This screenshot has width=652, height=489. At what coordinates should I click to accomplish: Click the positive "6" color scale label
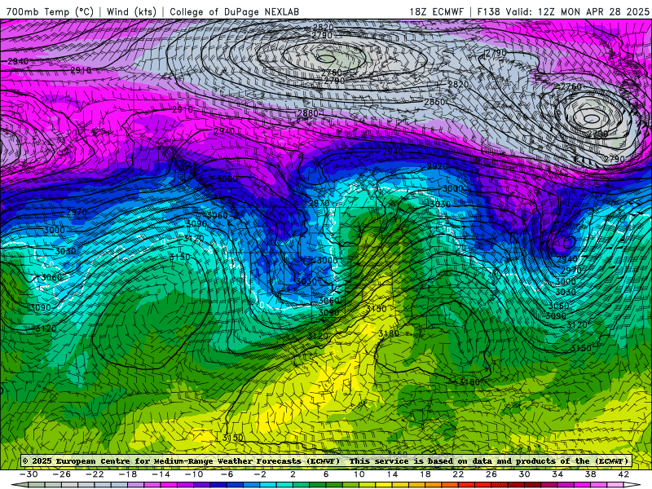click(326, 474)
